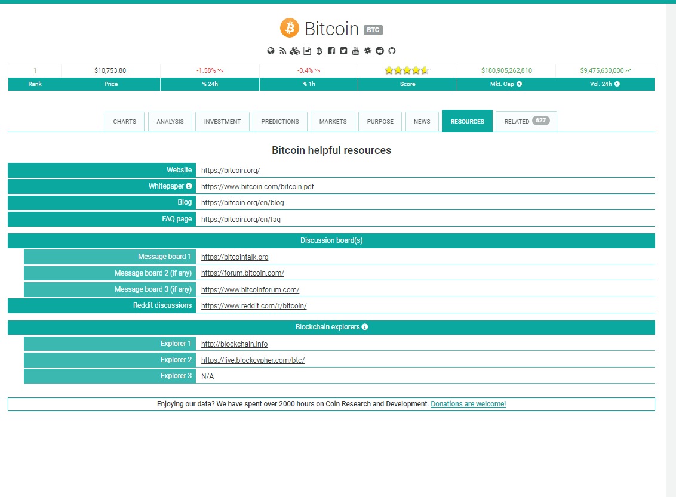676x497 pixels.
Task: Open the bitcoinforum.com link
Action: pos(250,290)
